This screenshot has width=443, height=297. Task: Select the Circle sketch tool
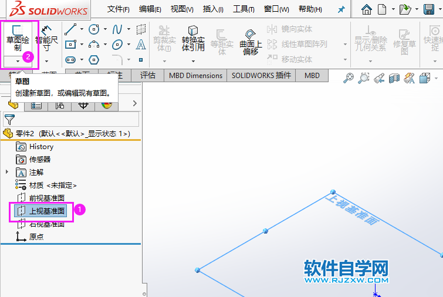tap(94, 29)
